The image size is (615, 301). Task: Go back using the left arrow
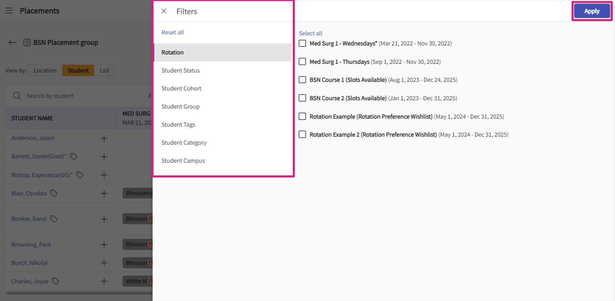12,42
